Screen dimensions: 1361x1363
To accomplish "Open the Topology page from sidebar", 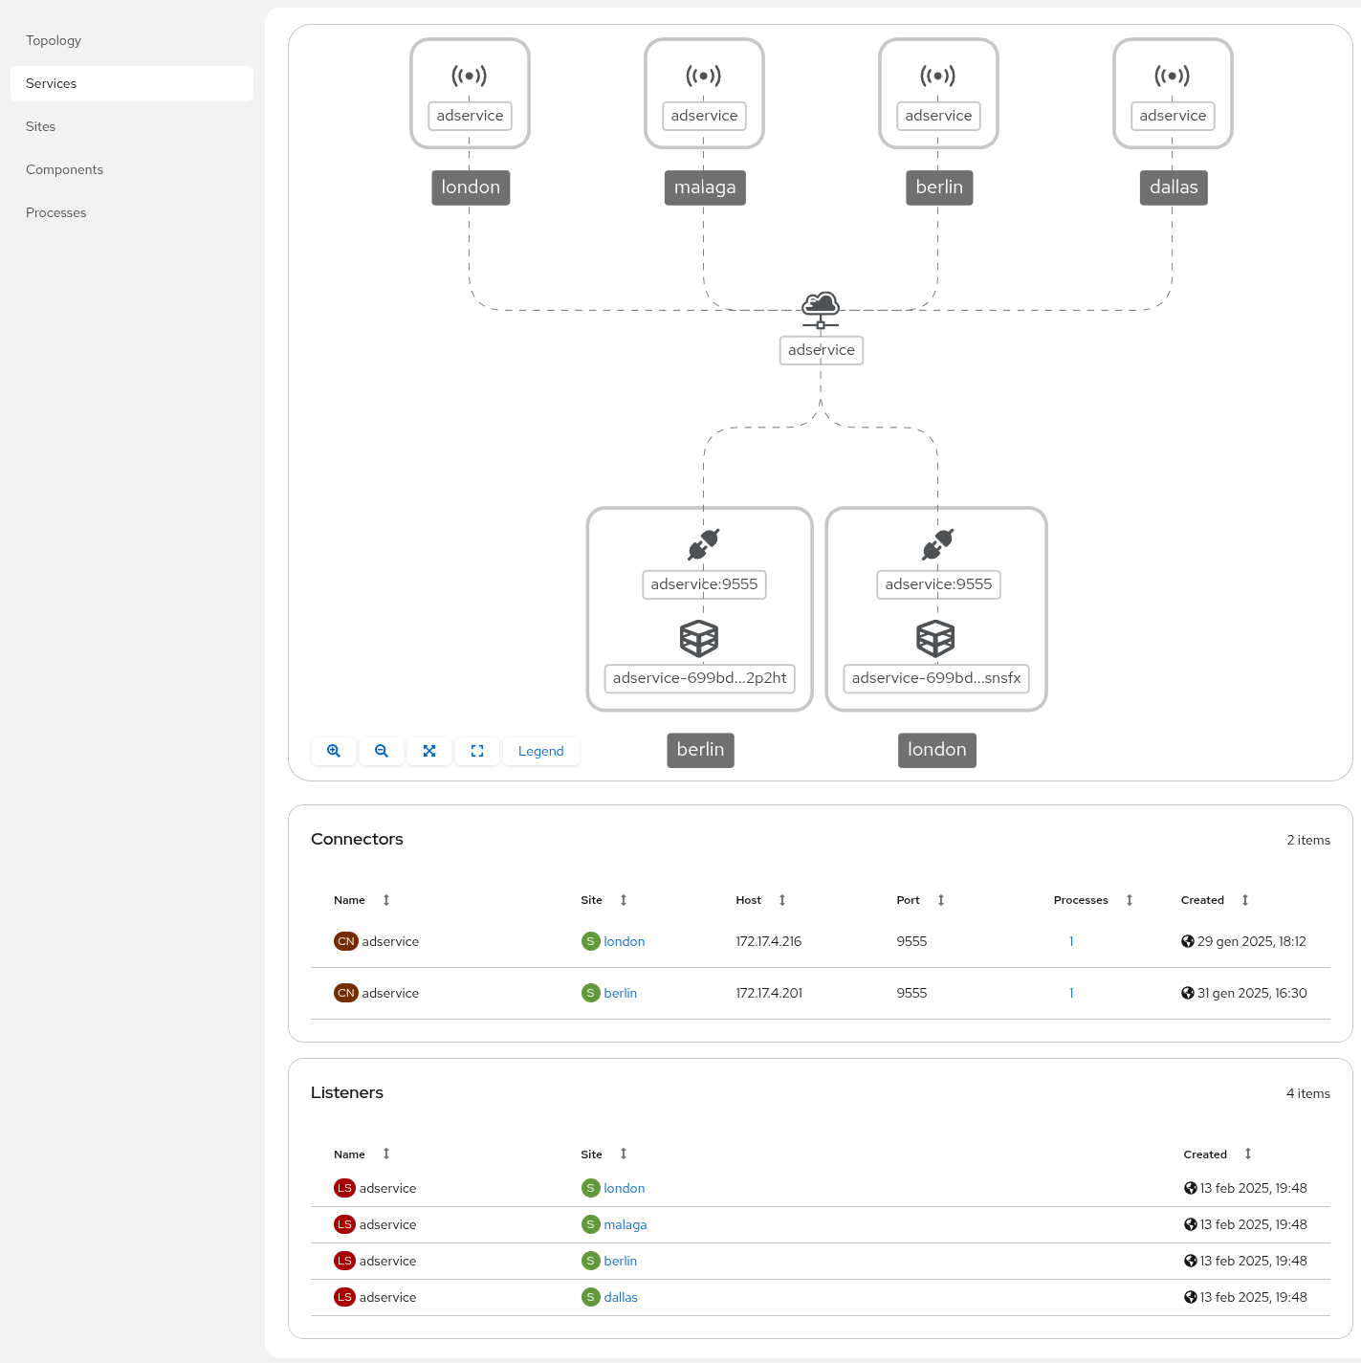I will tap(54, 40).
